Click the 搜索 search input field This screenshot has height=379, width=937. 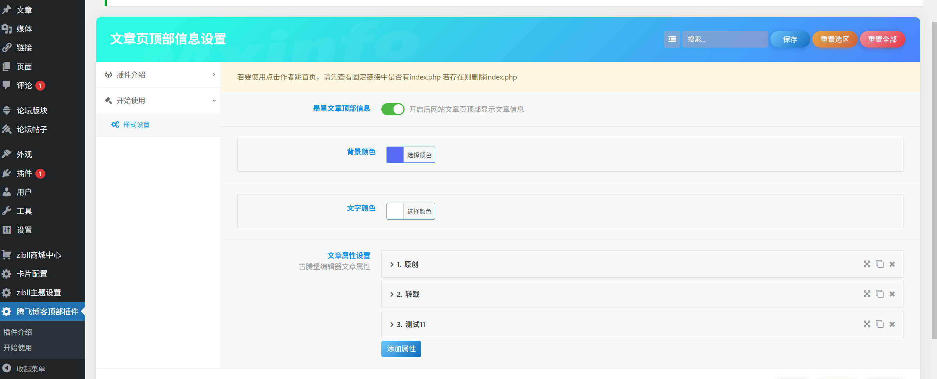point(725,39)
